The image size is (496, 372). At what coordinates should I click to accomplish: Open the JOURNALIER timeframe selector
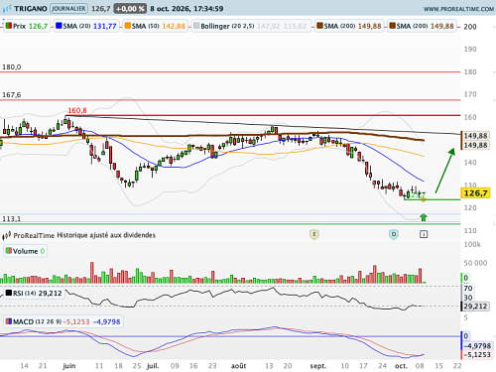68,9
